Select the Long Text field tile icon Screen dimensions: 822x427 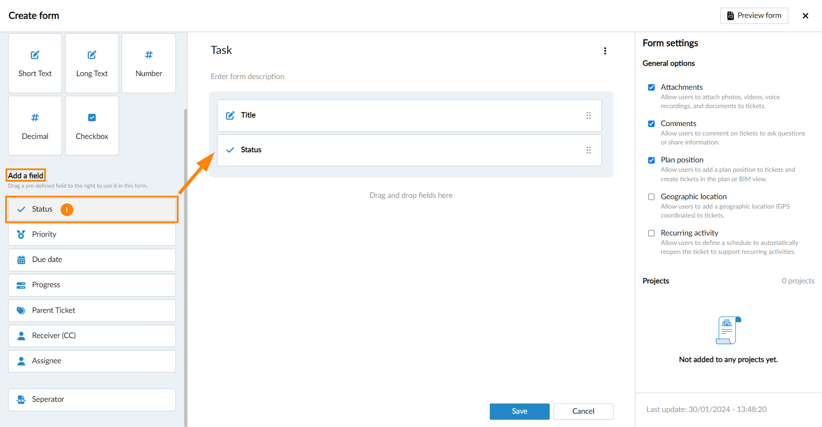[92, 55]
